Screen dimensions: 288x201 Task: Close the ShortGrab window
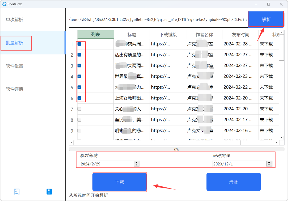click(x=281, y=4)
